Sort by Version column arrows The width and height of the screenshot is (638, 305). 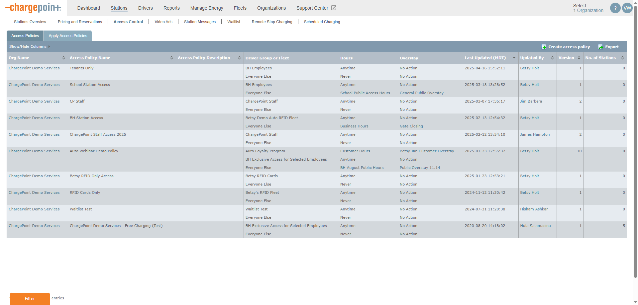(579, 58)
